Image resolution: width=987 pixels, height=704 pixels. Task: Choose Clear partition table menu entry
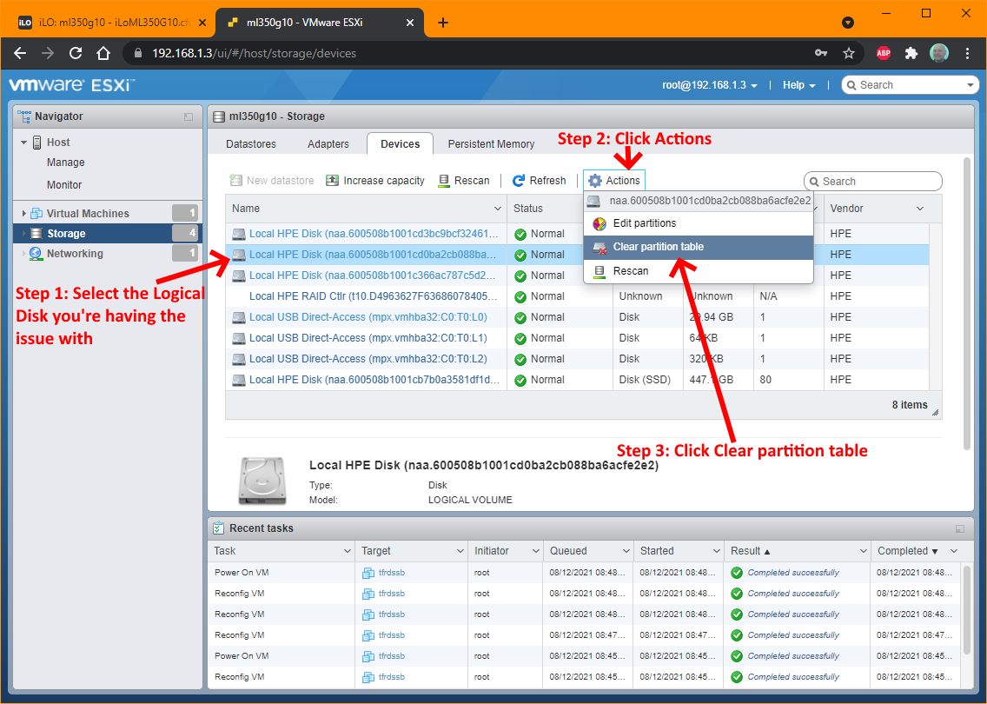tap(699, 247)
